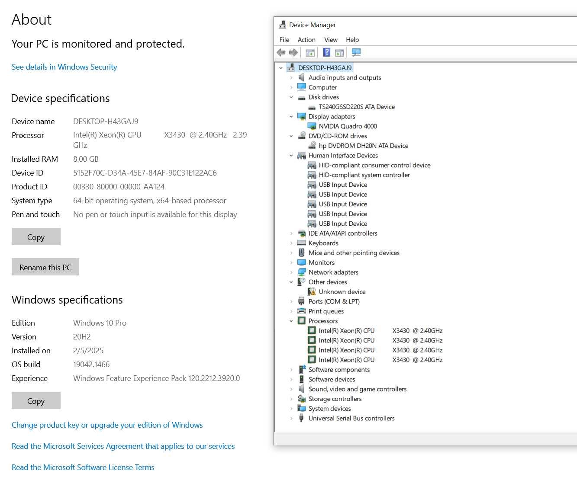Click the Computer category monitor icon
577x483 pixels.
click(301, 87)
